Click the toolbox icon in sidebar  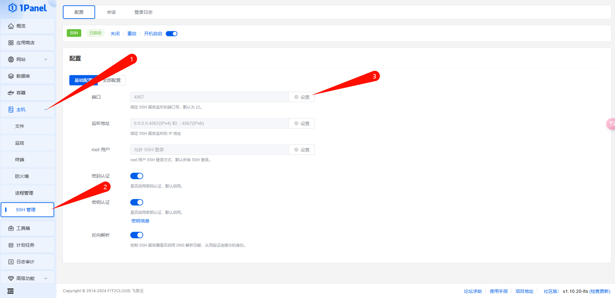(x=11, y=228)
